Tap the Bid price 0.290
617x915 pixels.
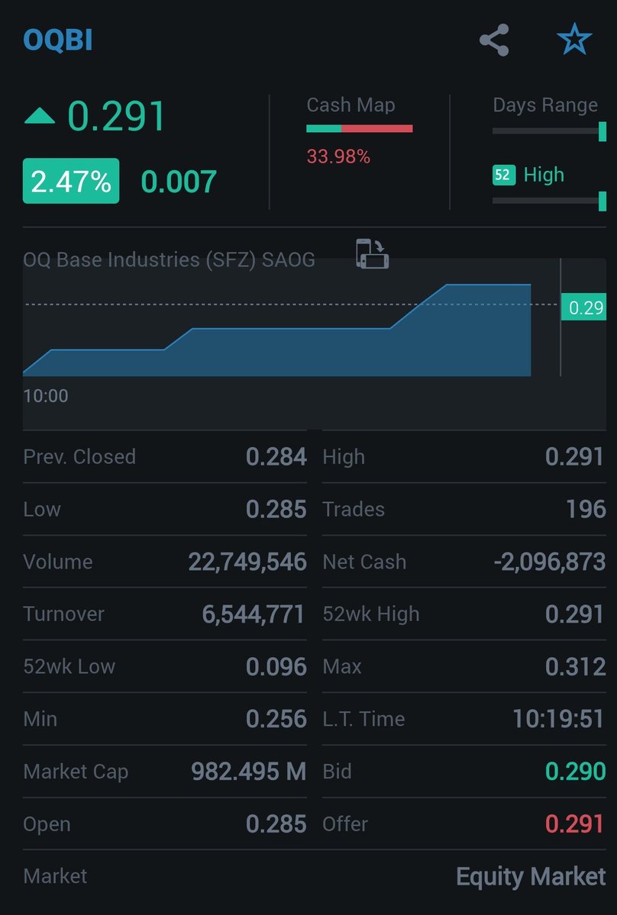click(576, 772)
